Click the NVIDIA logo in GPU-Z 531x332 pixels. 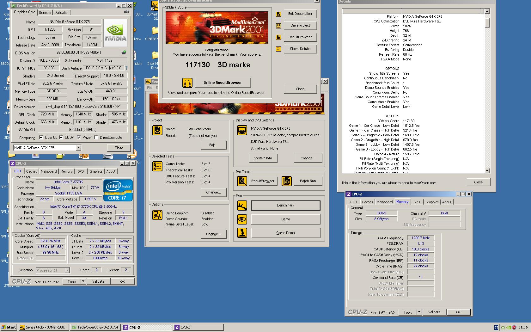point(115,33)
